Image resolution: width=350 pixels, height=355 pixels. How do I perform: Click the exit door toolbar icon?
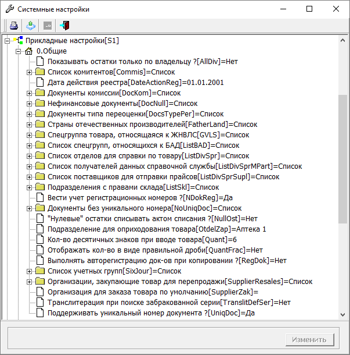pyautogui.click(x=64, y=26)
